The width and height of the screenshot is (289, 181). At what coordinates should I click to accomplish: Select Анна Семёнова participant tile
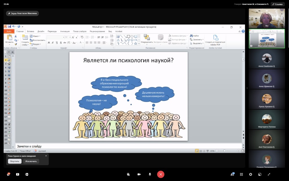[267, 59]
